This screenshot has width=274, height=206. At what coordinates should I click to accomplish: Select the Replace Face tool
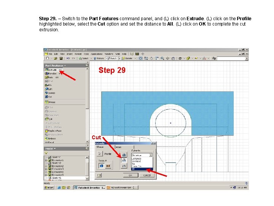coord(53,131)
